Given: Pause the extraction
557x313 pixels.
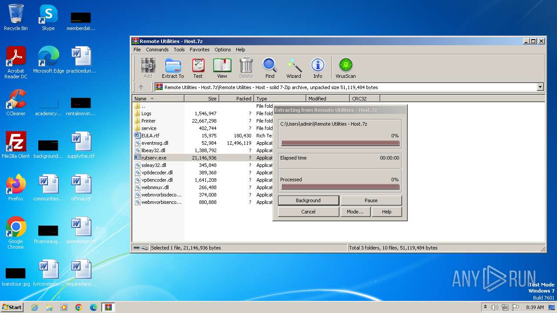Looking at the screenshot, I should click(371, 200).
